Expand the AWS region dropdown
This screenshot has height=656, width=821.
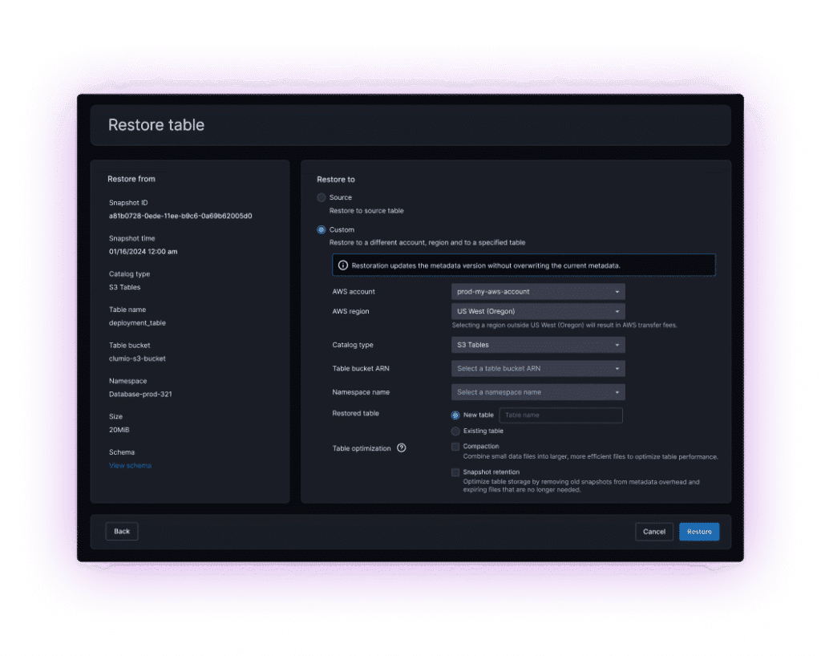coord(537,311)
